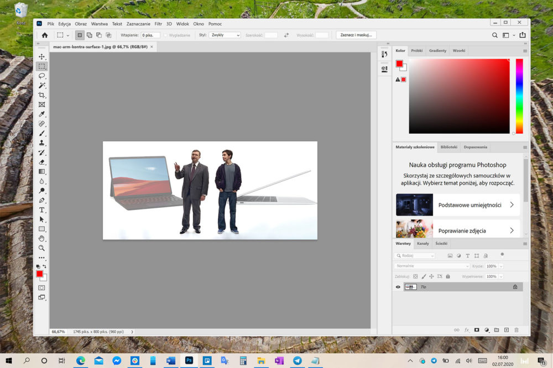This screenshot has width=553, height=368.
Task: Pick a hue on the rainbow slider
Action: click(519, 96)
